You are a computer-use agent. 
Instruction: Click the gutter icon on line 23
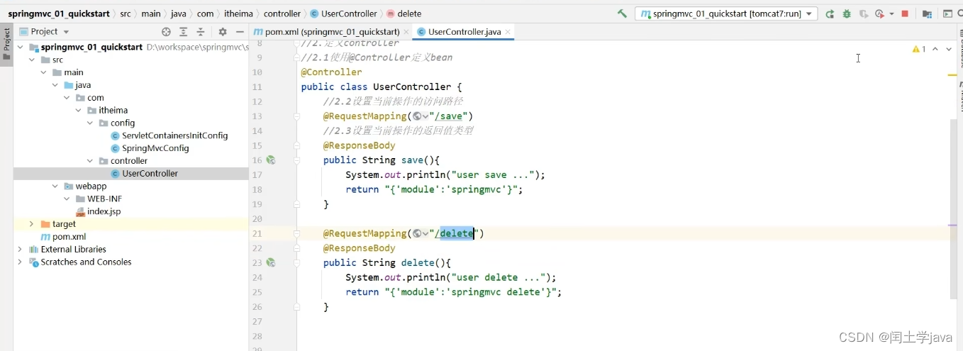270,262
